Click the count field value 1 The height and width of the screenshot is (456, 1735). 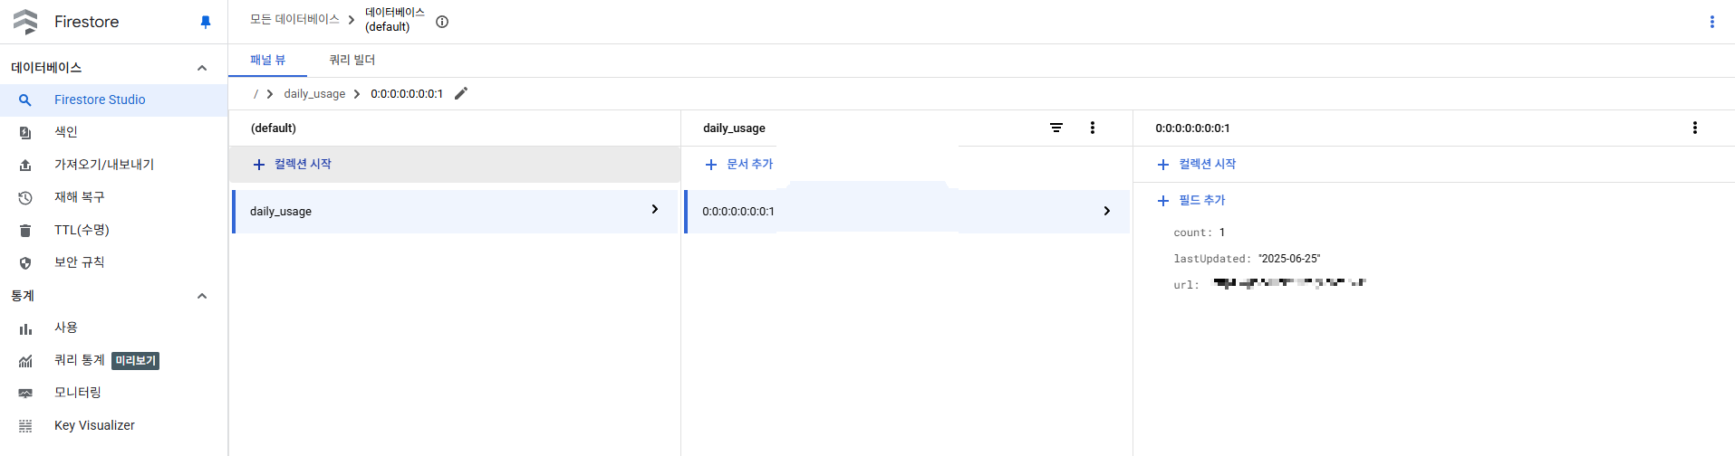[1222, 233]
